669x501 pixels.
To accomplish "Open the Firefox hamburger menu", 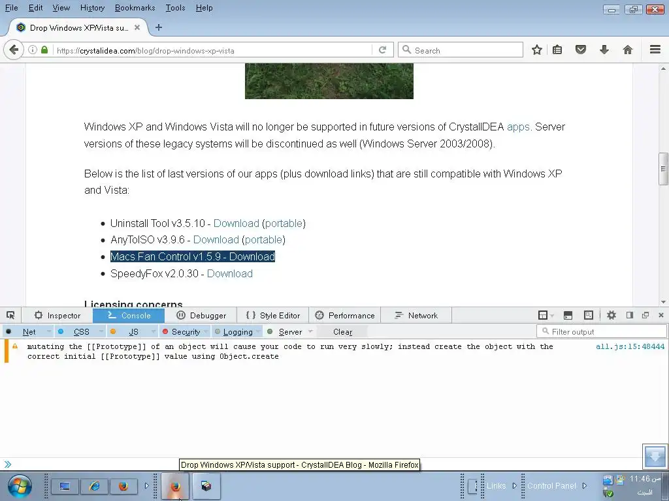I will 655,50.
